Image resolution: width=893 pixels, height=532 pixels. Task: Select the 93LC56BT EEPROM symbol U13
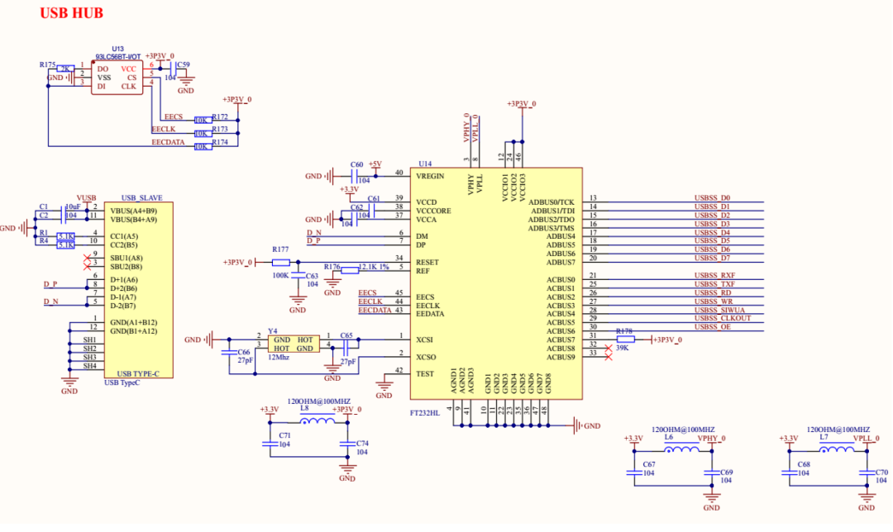pos(116,76)
